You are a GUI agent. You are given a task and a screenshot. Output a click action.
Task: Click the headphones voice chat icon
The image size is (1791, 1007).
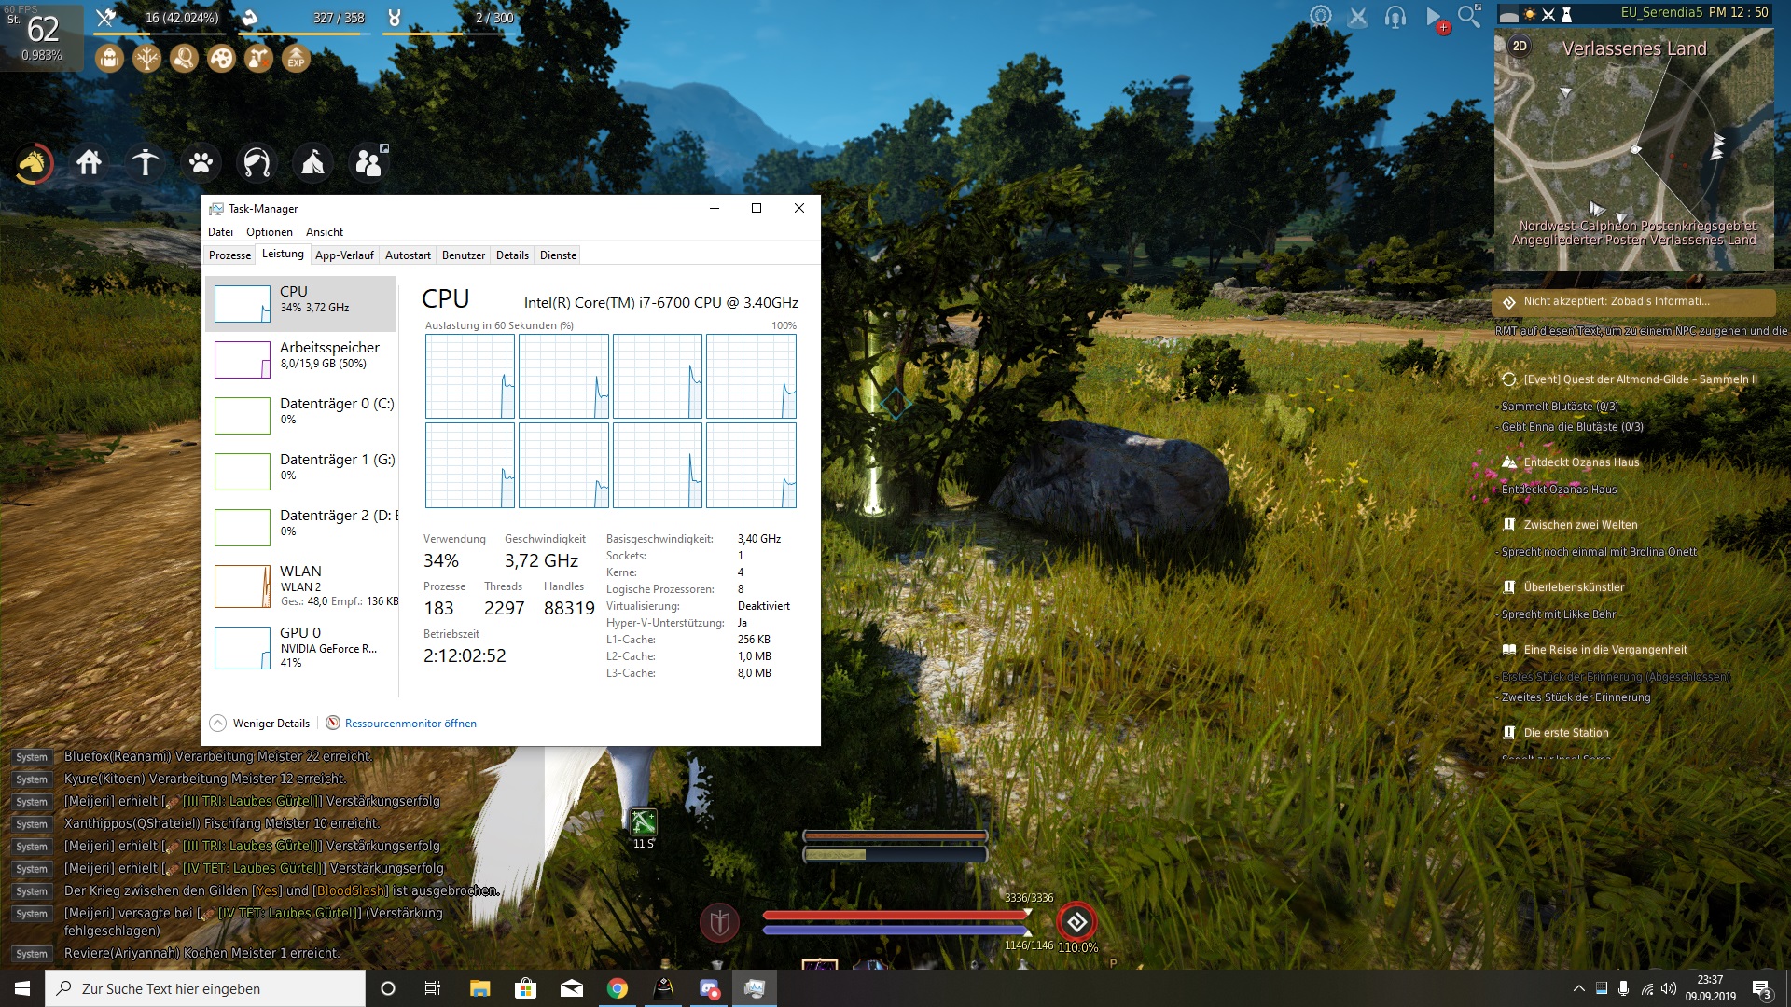point(1395,17)
